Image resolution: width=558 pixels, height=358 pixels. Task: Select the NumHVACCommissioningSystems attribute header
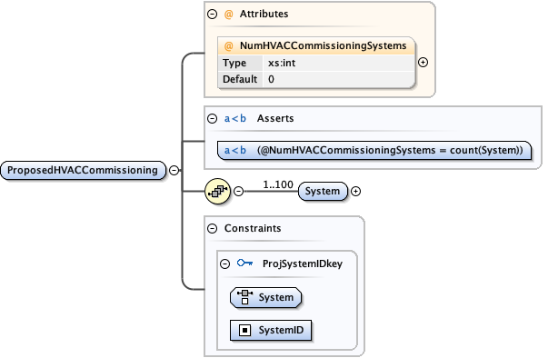tap(316, 46)
